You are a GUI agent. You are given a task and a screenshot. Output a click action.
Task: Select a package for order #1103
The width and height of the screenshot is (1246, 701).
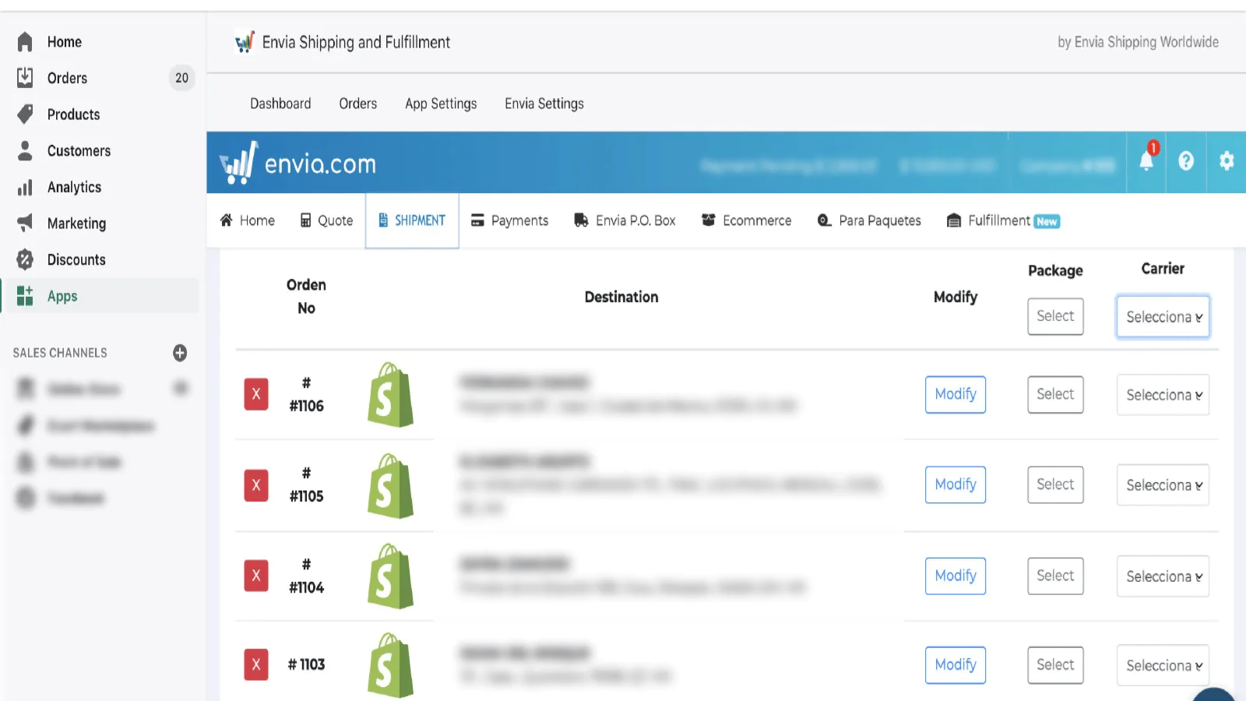(x=1055, y=665)
